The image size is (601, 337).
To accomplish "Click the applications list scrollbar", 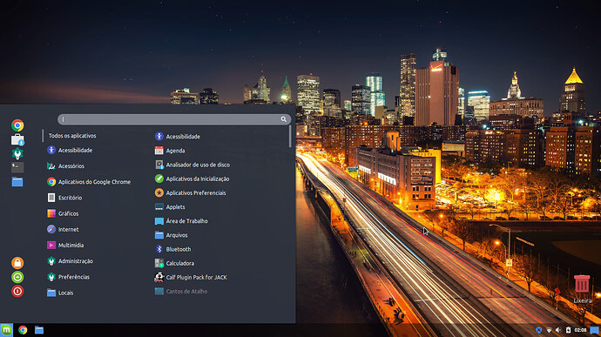I will coord(290,137).
